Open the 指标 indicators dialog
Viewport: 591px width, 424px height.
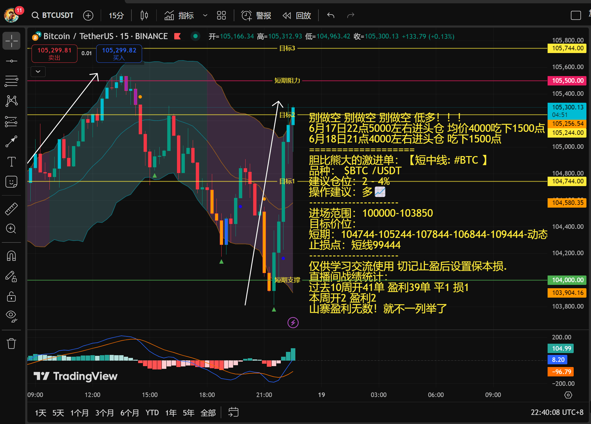tap(179, 15)
